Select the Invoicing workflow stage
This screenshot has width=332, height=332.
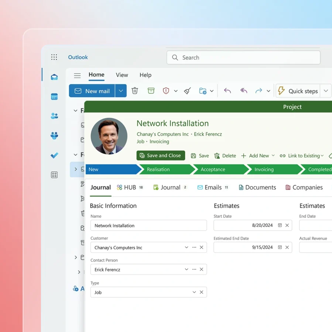(274, 169)
